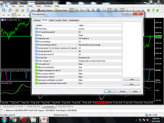Image resolution: width=164 pixels, height=123 pixels.
Task: Toggle the Chart Shift icon
Action: tap(110, 10)
